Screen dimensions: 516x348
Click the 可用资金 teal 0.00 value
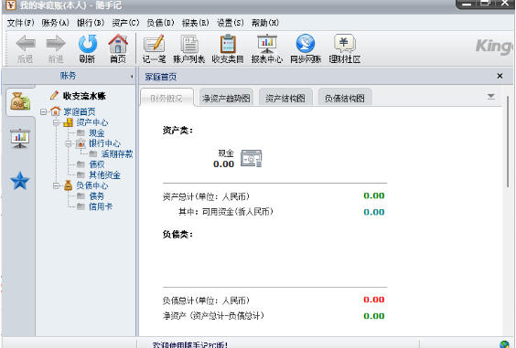click(x=374, y=212)
